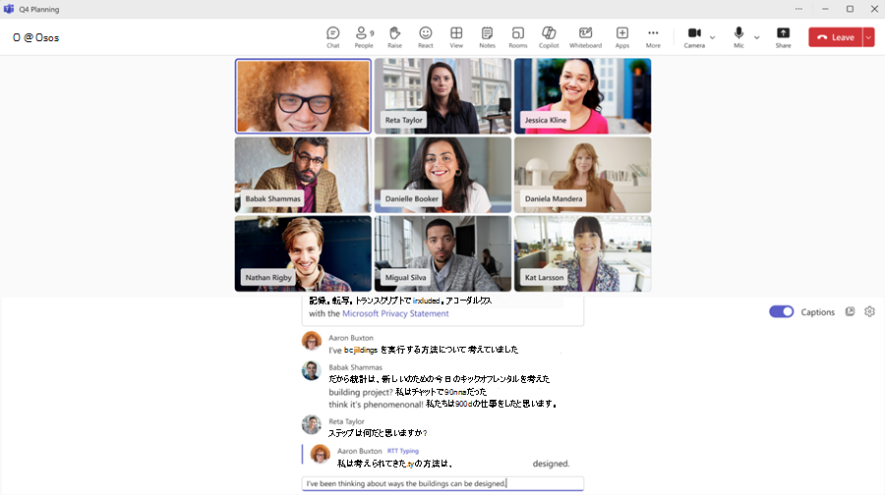
Task: Select Daniela Mandera's video tile
Action: pyautogui.click(x=582, y=175)
